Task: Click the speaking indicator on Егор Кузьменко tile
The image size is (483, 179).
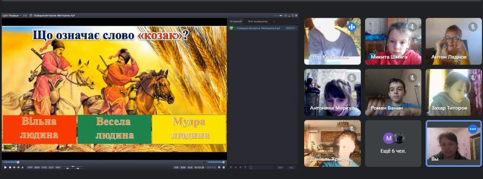Action: click(x=351, y=27)
